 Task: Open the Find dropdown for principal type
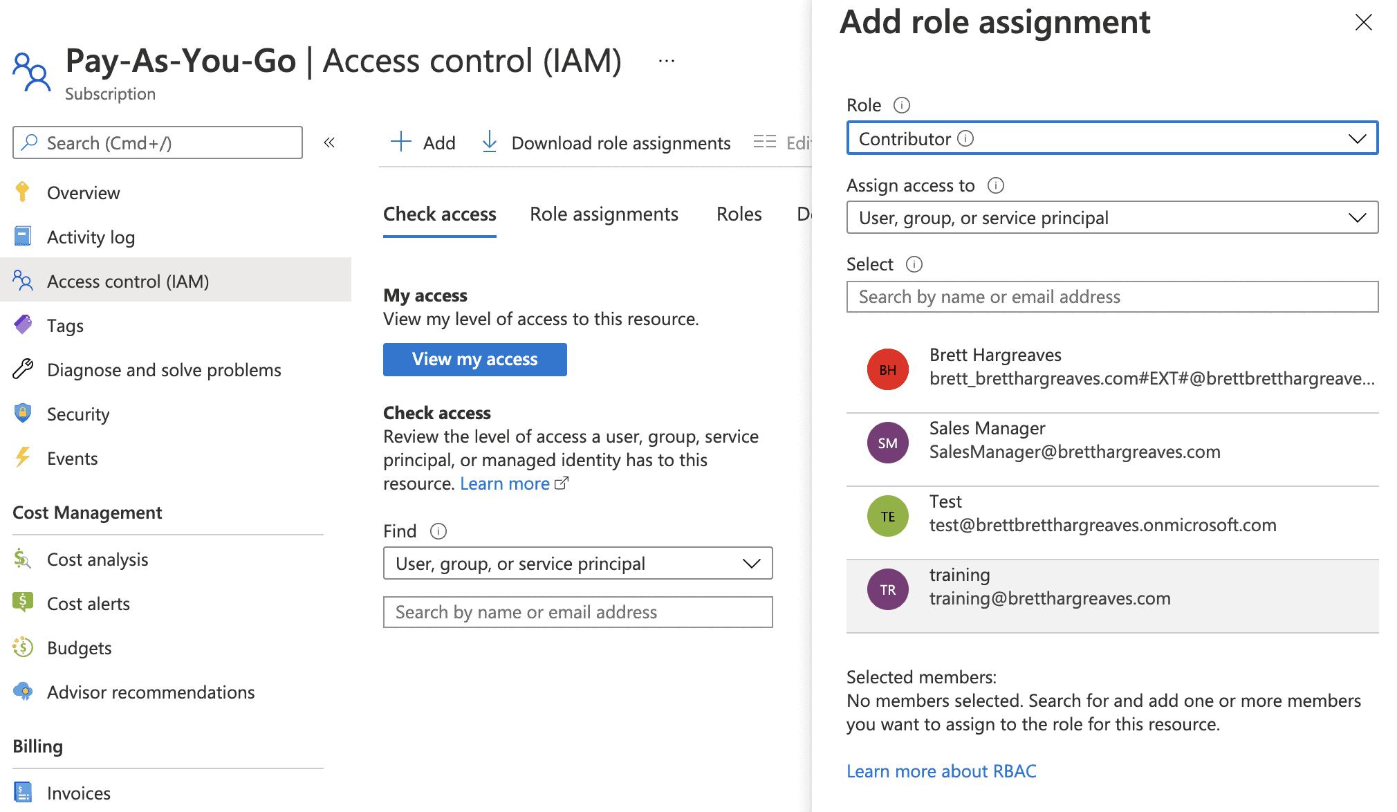click(x=577, y=564)
